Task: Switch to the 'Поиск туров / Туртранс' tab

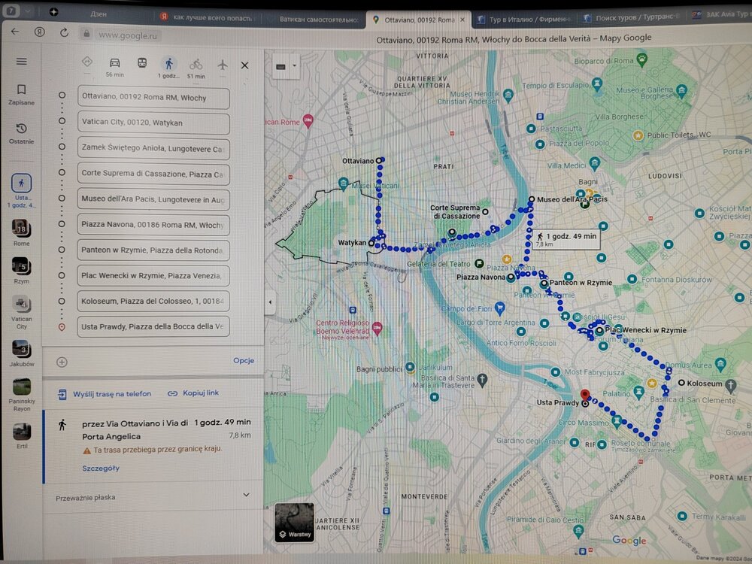Action: pyautogui.click(x=632, y=18)
